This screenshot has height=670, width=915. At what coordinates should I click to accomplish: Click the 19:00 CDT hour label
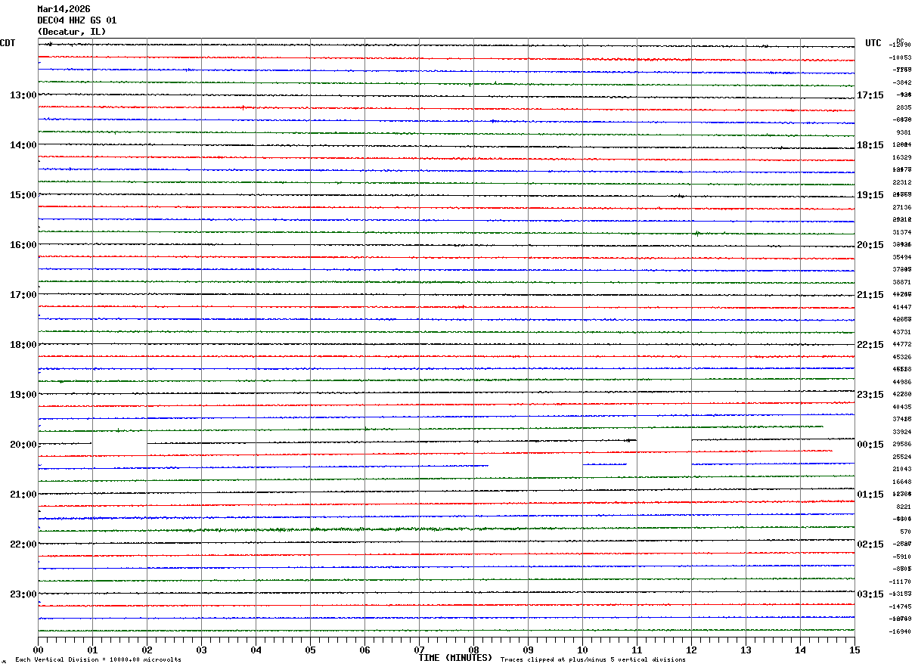click(23, 395)
